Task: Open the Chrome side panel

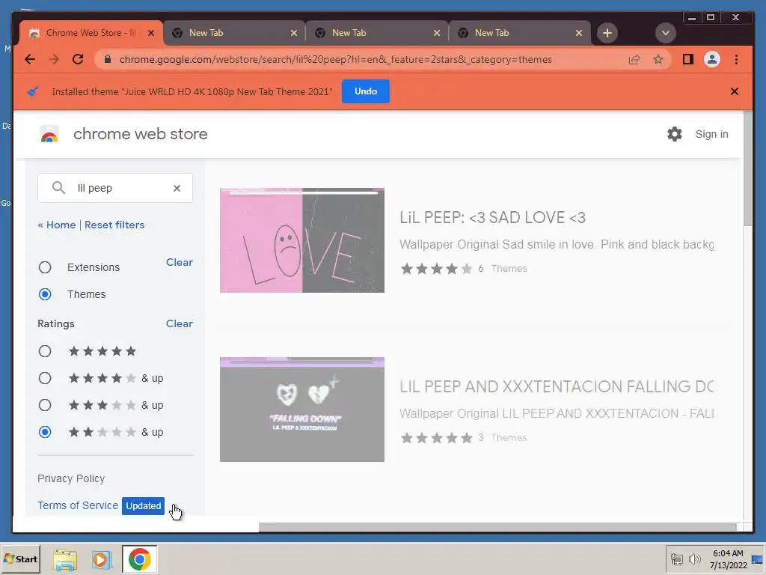Action: coord(688,60)
